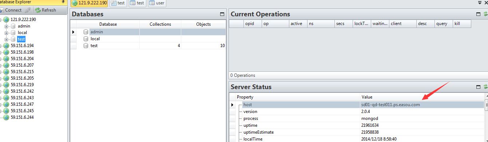This screenshot has height=142, width=488.
Task: Refresh the Server Status panel
Action: 485,87
